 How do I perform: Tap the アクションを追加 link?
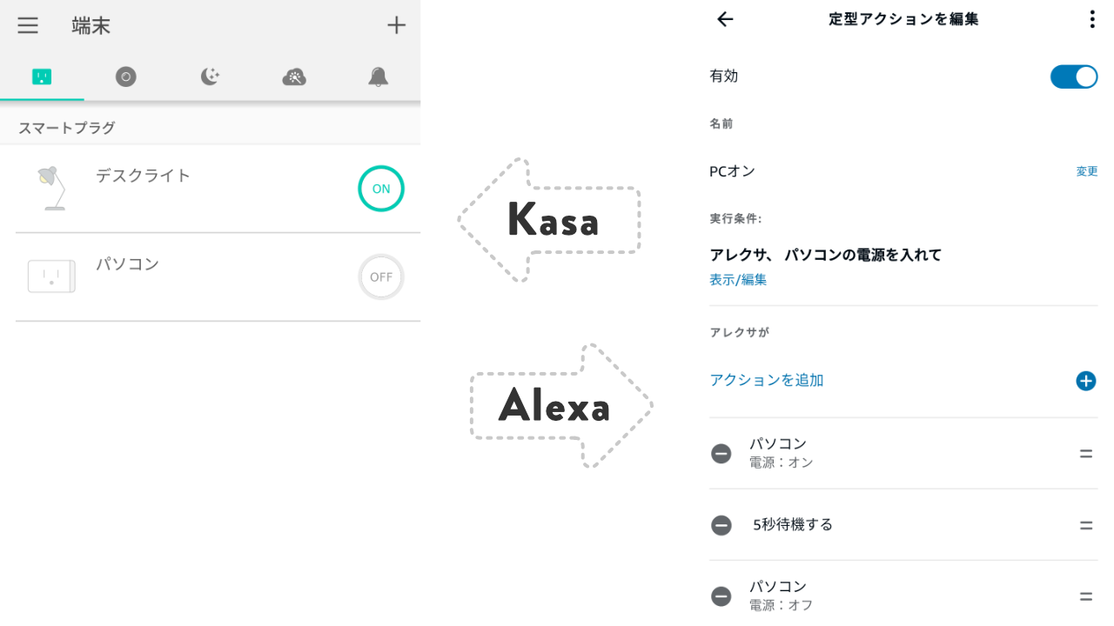pos(767,380)
